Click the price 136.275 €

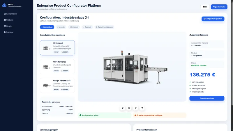[202, 75]
